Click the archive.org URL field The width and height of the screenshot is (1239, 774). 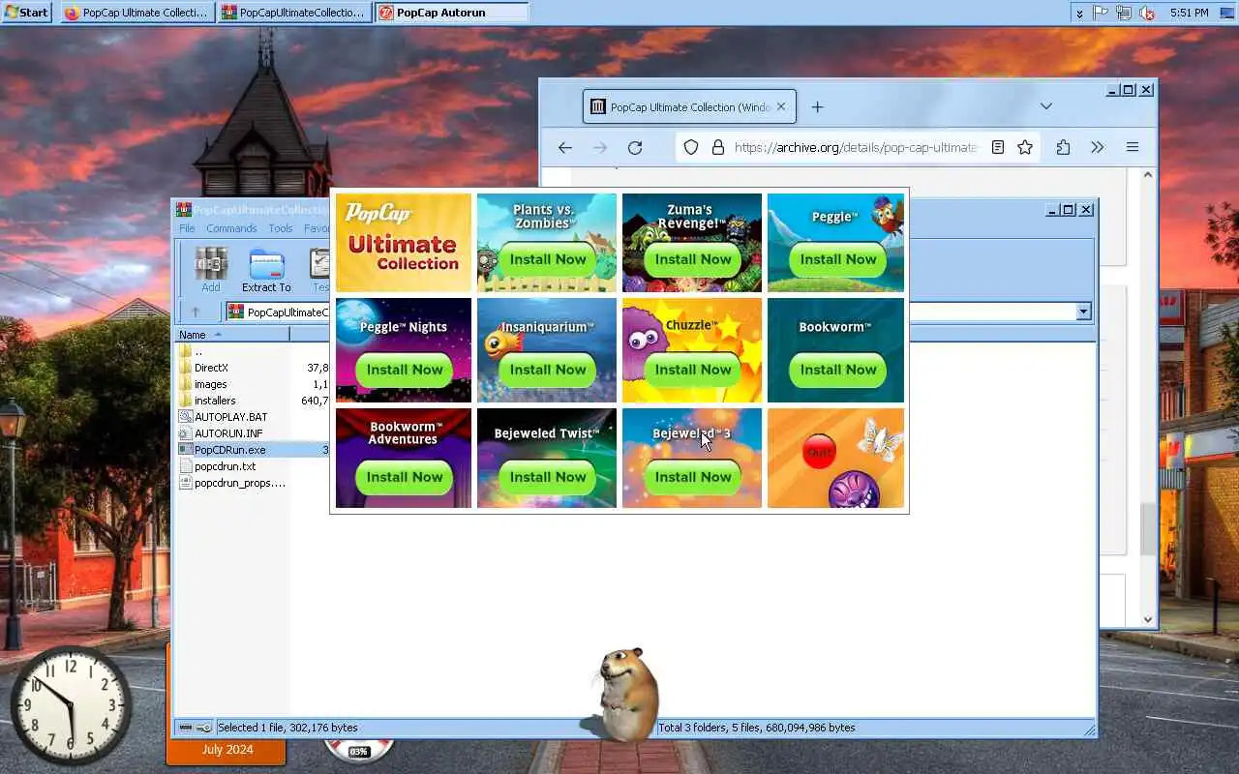856,147
